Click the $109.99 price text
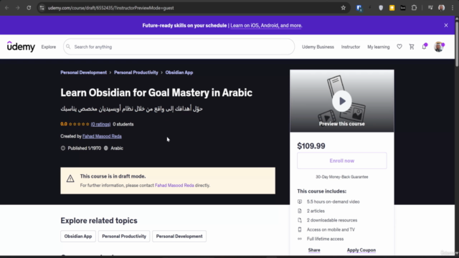 tap(311, 146)
